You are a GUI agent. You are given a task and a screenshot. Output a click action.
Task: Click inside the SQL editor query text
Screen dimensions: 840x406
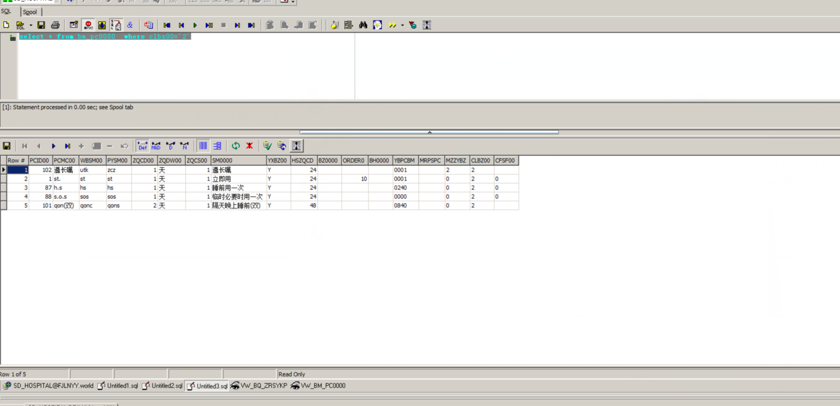[x=105, y=37]
